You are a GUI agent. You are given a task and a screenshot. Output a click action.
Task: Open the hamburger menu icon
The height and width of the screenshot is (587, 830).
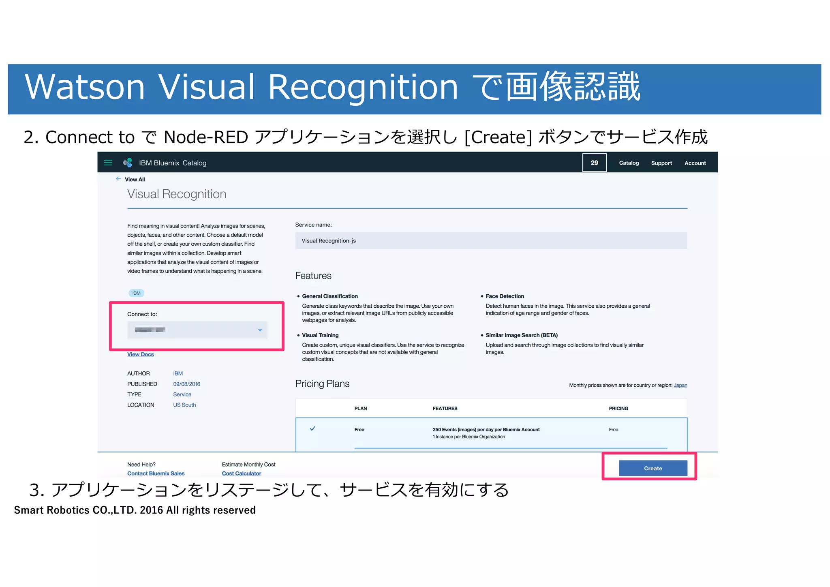click(108, 163)
